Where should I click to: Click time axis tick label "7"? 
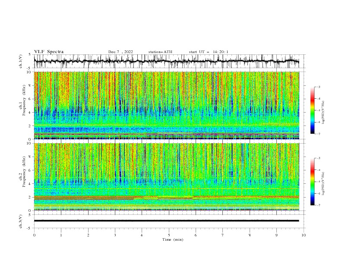[223, 235]
